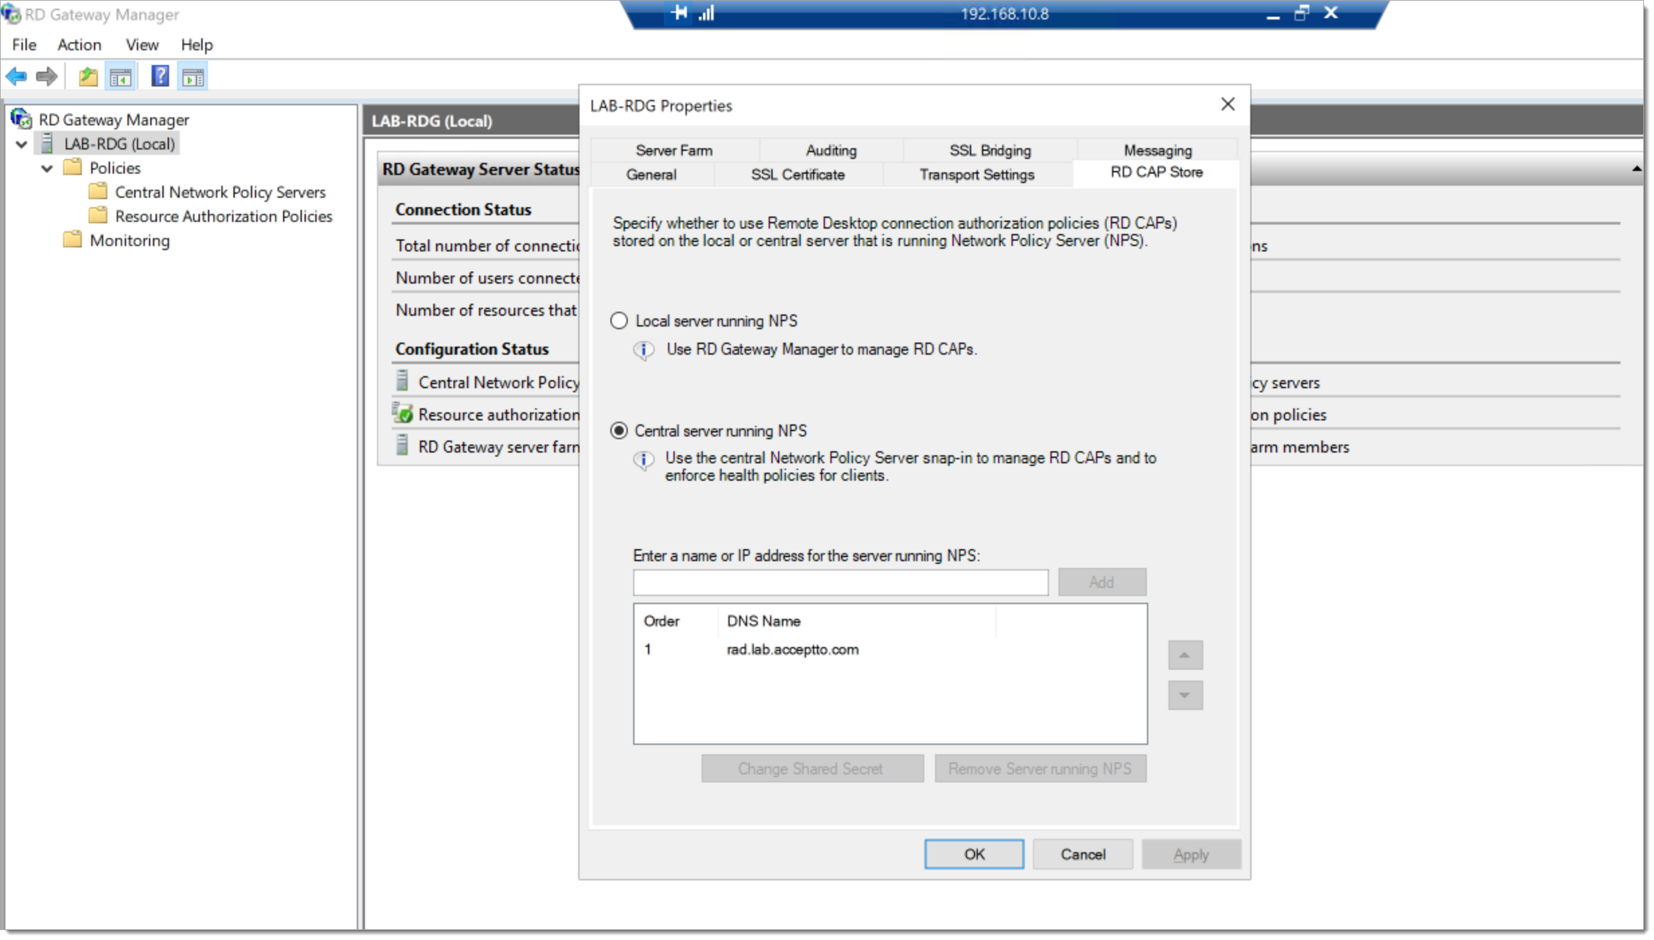Switch to the Server Farm tab
Screen dimensions: 1654x940
pos(674,150)
